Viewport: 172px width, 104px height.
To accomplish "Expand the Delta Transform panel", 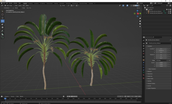I will point(152,69).
